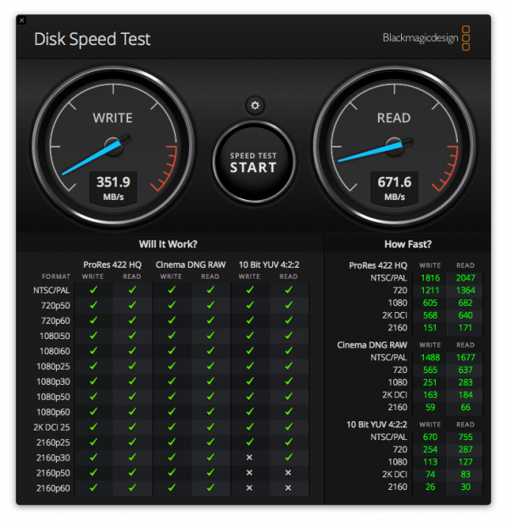Click the 2160p60 Cinema DNG RAW read checkmark
Viewport: 507px width, 523px height.
(210, 487)
